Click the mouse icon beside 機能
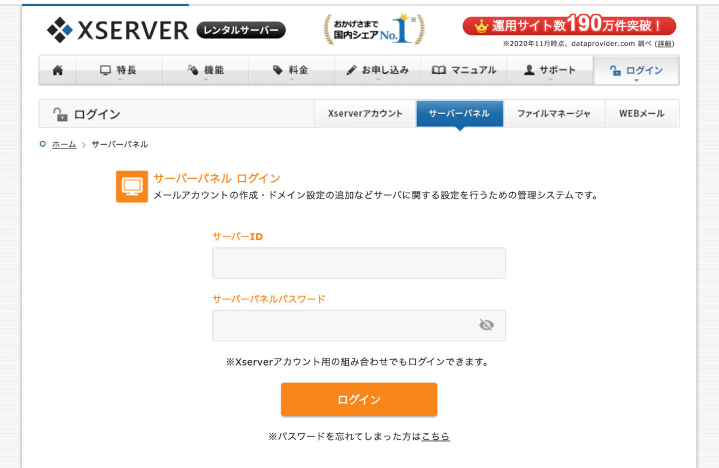This screenshot has width=719, height=468. 193,70
